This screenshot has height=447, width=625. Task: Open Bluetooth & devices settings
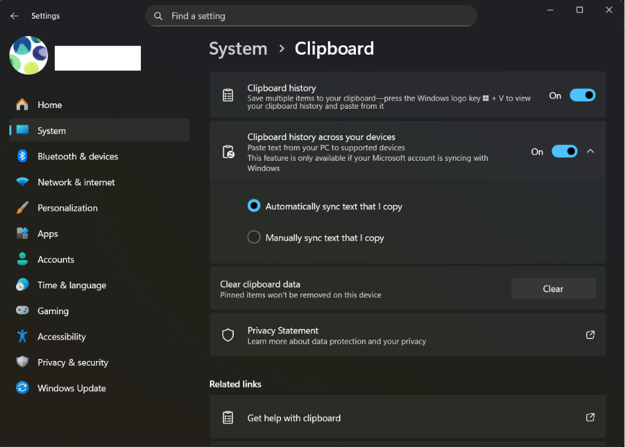click(x=99, y=156)
